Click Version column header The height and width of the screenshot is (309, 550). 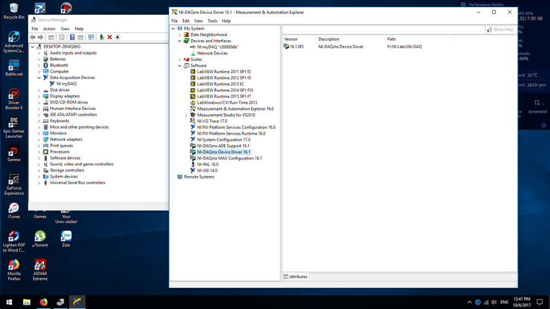click(299, 39)
